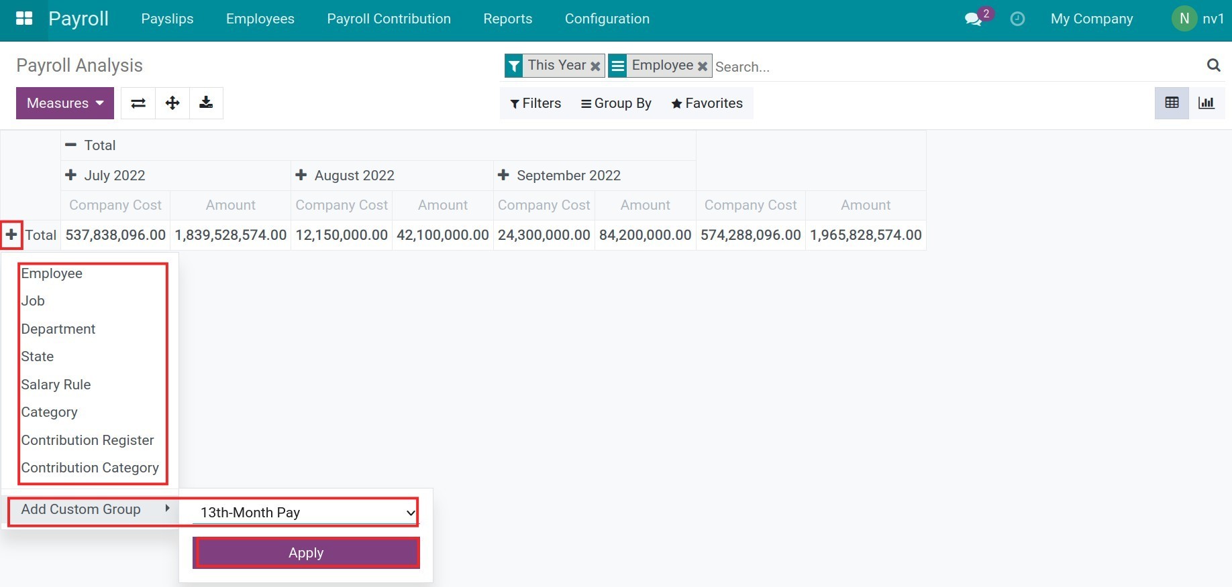
Task: Click the expand all arrows icon
Action: coord(172,103)
